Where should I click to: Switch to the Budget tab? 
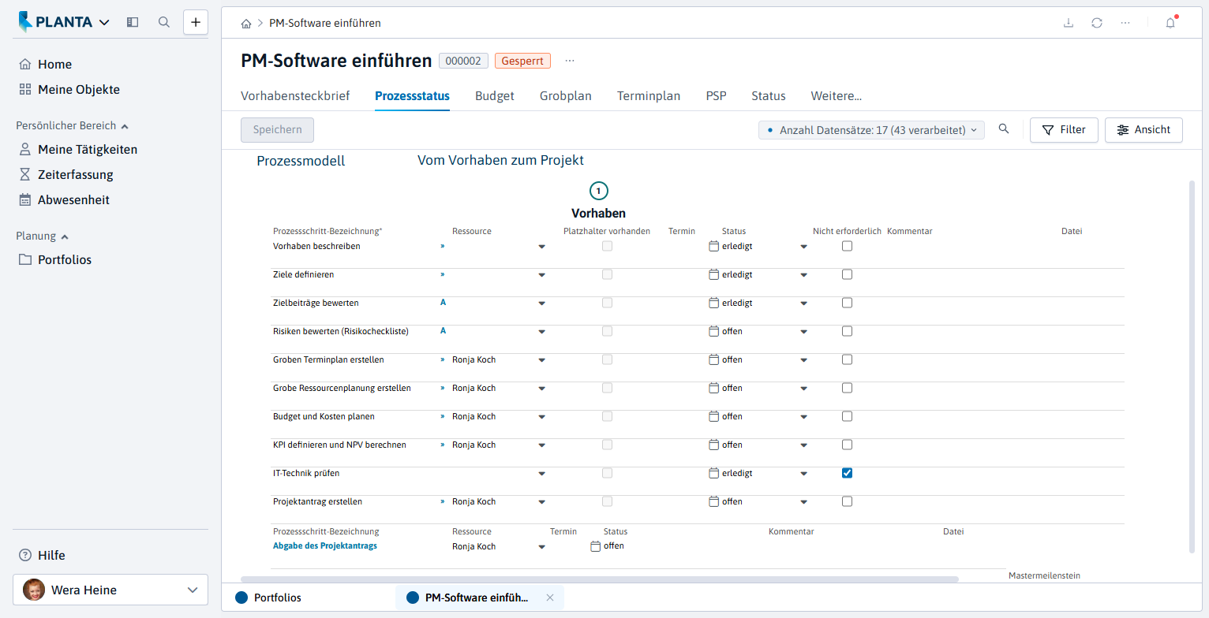[x=495, y=96]
